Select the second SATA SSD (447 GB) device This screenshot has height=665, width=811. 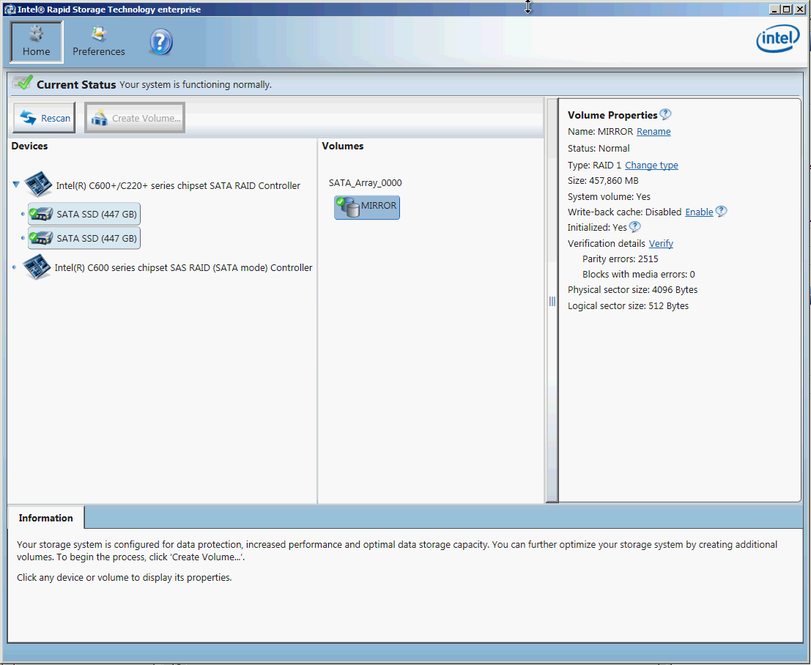tap(84, 238)
